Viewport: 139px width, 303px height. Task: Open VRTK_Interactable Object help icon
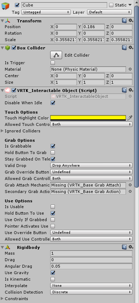(124, 90)
